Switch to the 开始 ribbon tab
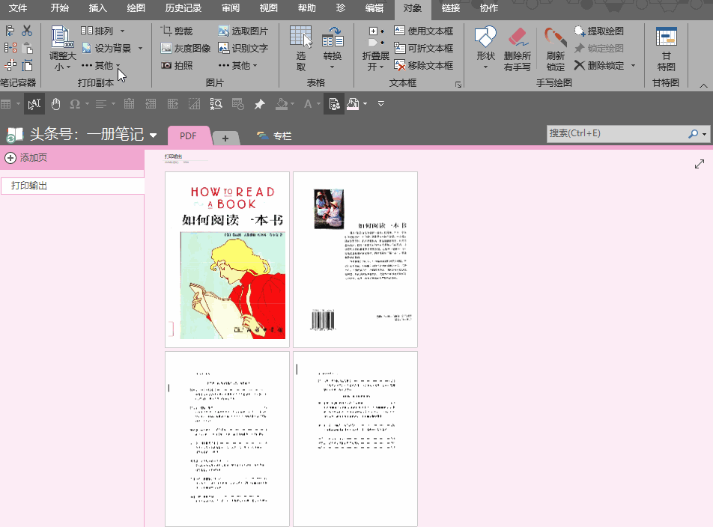713x527 pixels. (61, 10)
